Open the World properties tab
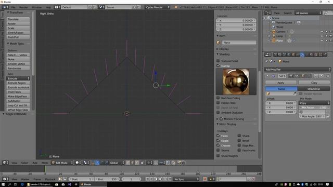The height and width of the screenshot is (187, 333). pos(288,55)
